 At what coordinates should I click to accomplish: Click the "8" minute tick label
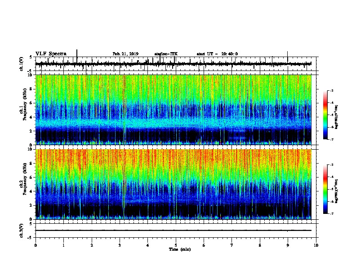pos(260,245)
